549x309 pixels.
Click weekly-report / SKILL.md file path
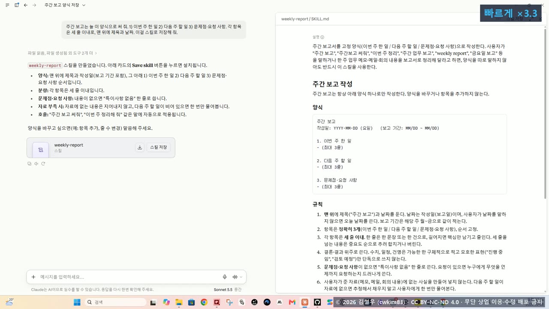click(305, 19)
